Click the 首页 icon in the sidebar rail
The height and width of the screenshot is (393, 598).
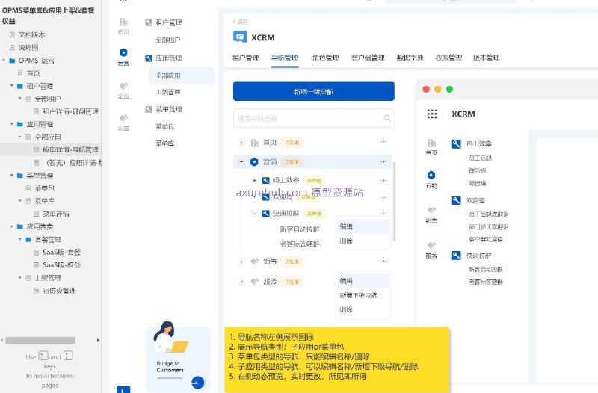(123, 22)
